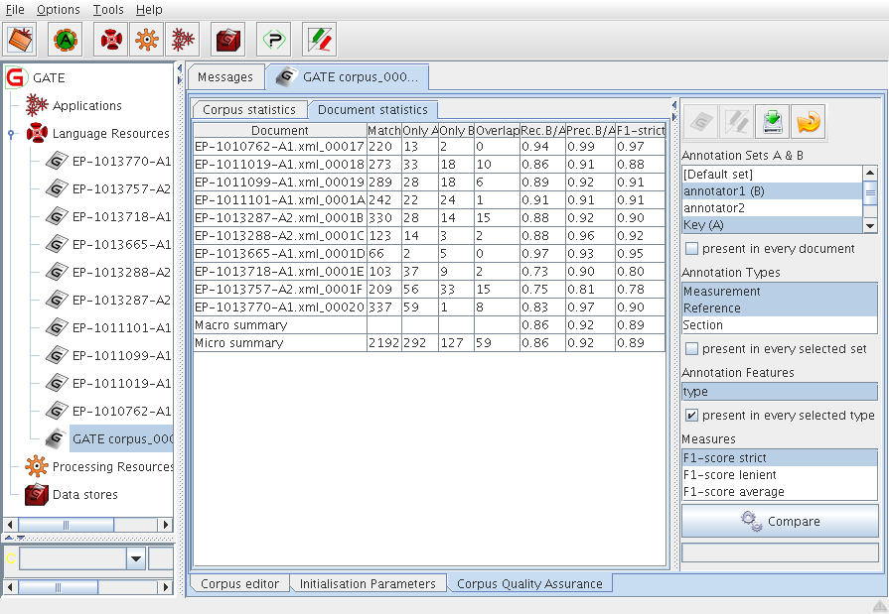Click the green arrow export-to-disk icon

(772, 122)
